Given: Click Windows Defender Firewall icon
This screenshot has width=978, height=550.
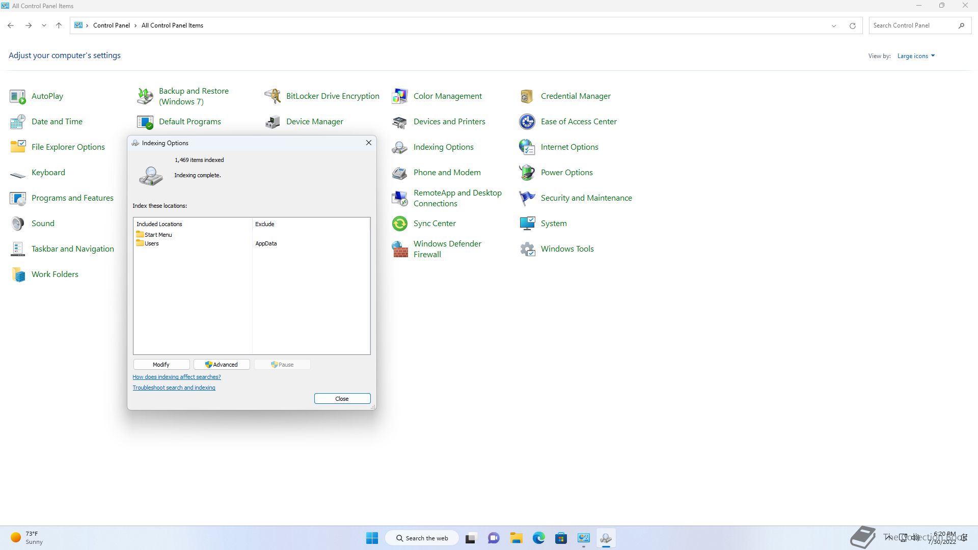Looking at the screenshot, I should 400,249.
